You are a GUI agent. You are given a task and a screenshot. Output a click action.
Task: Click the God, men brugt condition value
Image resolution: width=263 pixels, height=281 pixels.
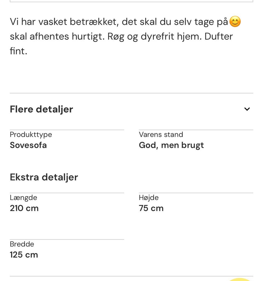click(171, 145)
